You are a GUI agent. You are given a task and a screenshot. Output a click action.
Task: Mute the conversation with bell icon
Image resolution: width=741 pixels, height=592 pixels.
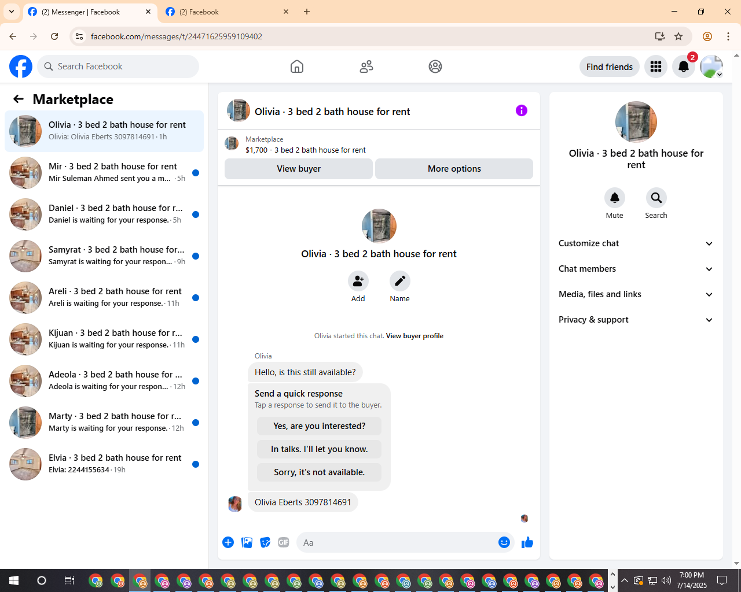tap(615, 198)
